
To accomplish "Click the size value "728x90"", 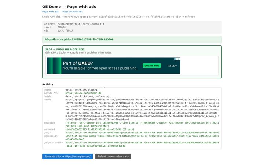I will coord(62,27).
